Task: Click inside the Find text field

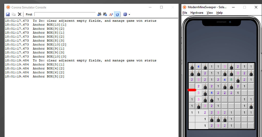Action: (x=65, y=14)
